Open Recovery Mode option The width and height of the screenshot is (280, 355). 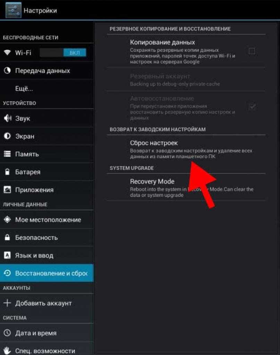186,188
